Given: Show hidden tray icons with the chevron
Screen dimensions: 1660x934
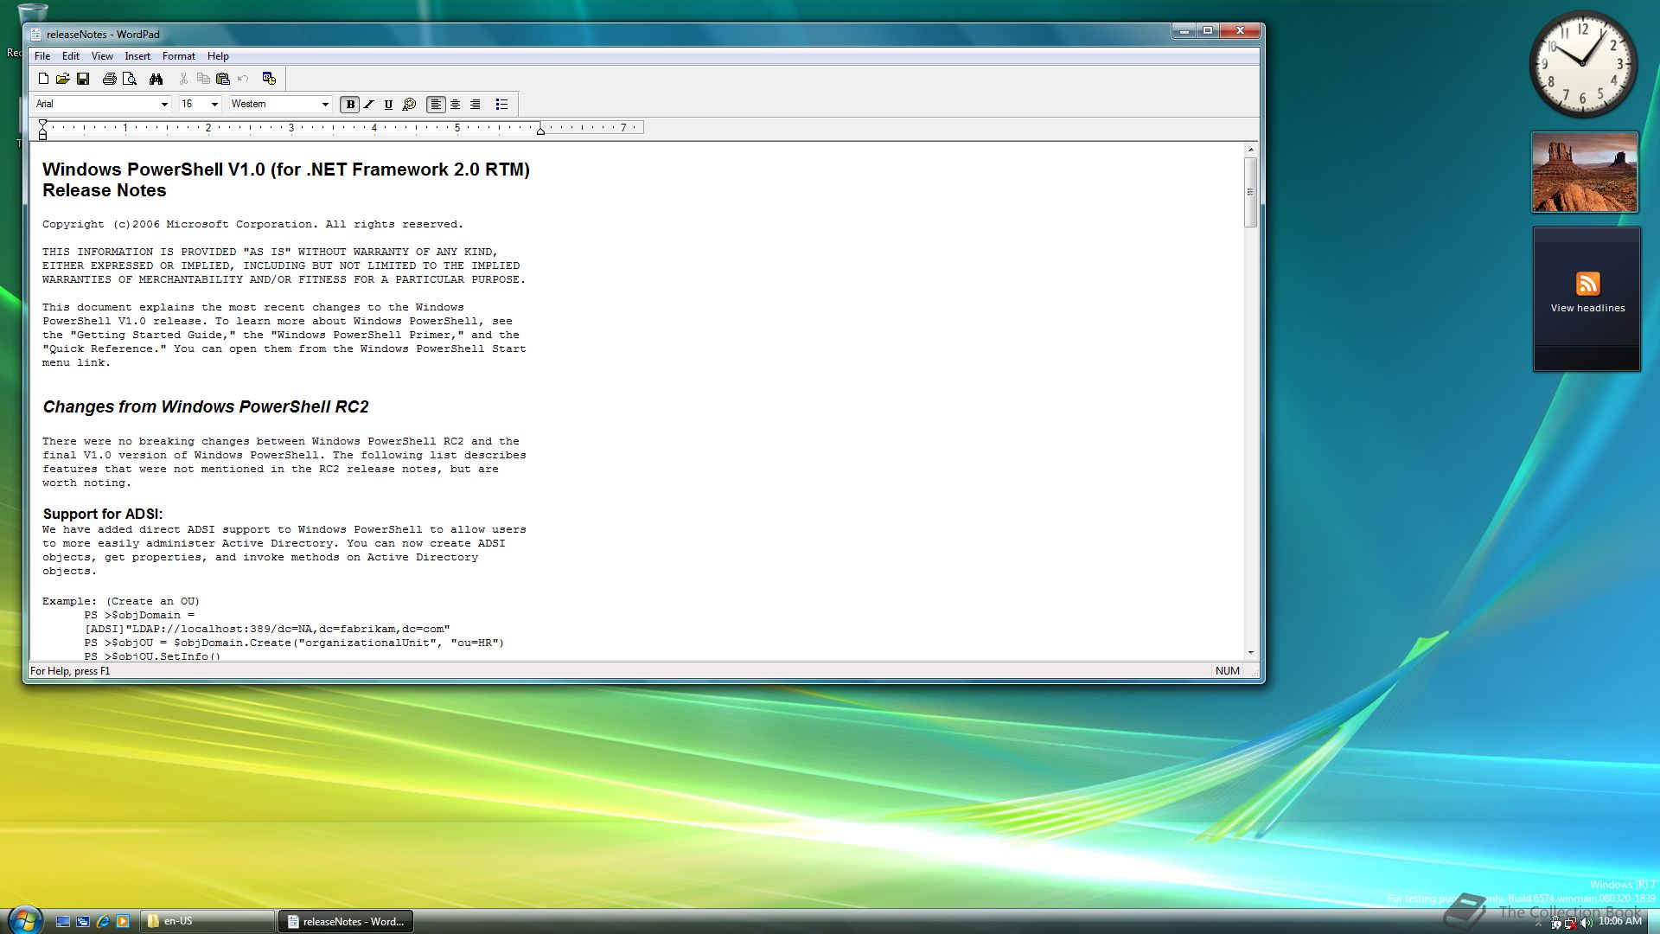Looking at the screenshot, I should pos(1538,924).
